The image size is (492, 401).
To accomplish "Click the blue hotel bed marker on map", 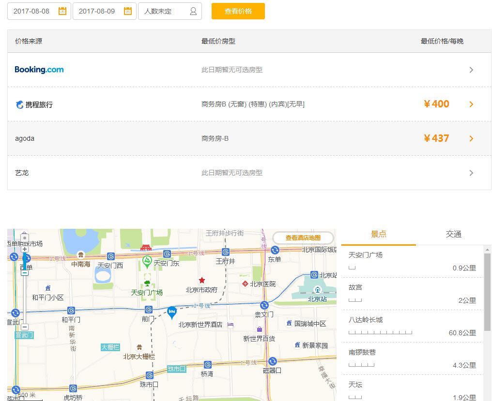I will tap(171, 312).
